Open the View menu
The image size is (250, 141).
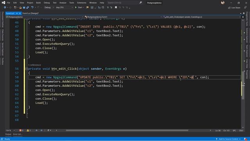(x=22, y=3)
